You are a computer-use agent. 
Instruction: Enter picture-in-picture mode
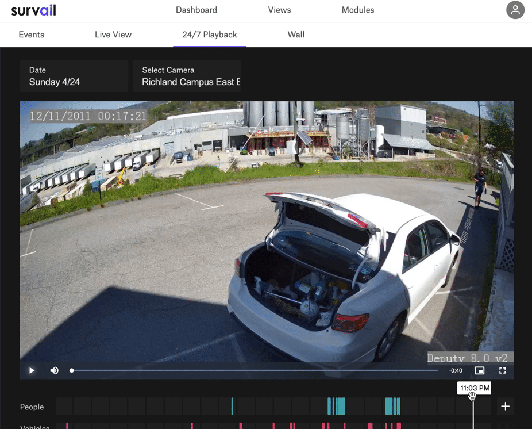tap(479, 370)
